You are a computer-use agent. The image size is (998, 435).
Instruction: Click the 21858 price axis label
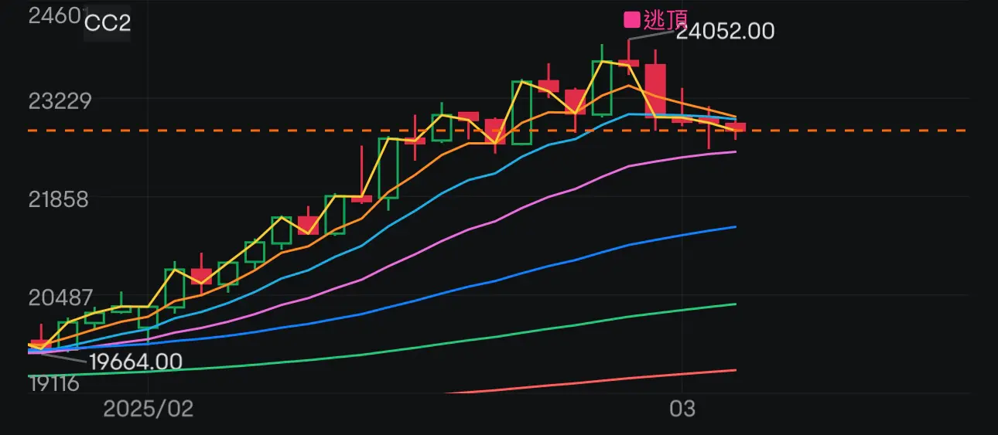60,199
